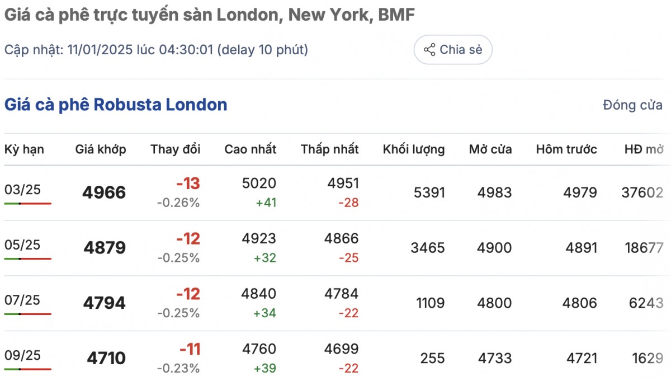Image resolution: width=671 pixels, height=381 pixels.
Task: Open the Giá cà phê Robusta London heading
Action: click(116, 105)
